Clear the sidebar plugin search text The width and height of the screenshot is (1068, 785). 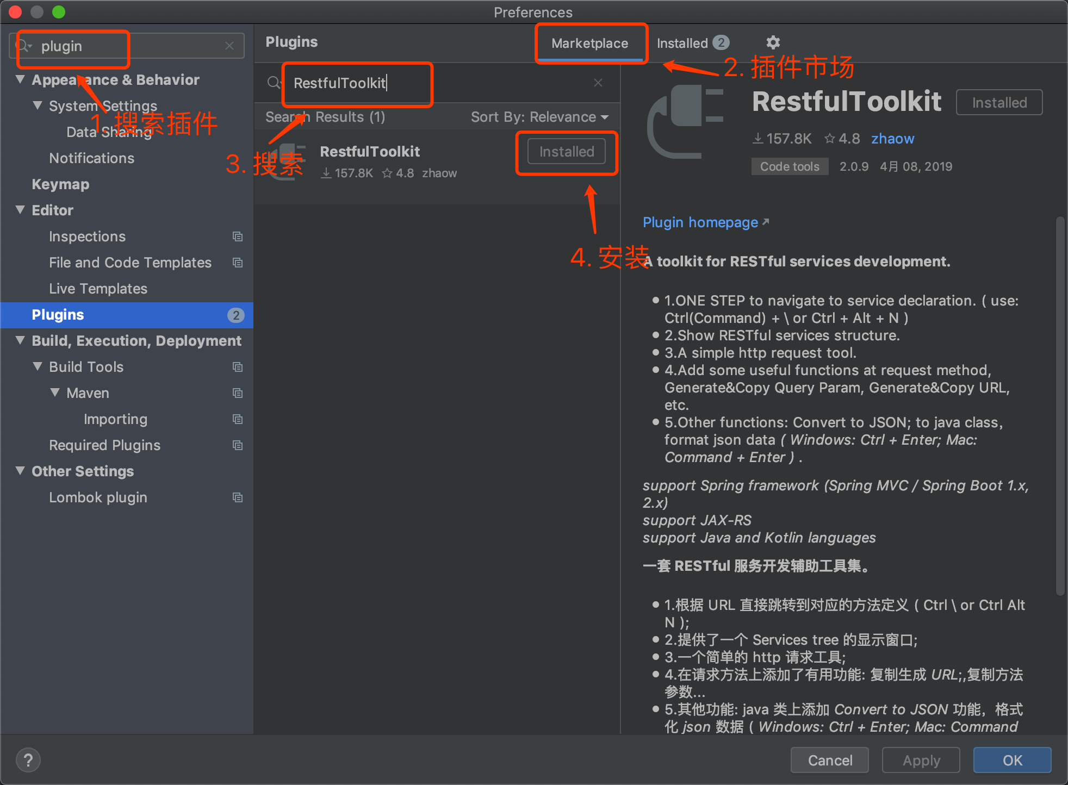(229, 46)
